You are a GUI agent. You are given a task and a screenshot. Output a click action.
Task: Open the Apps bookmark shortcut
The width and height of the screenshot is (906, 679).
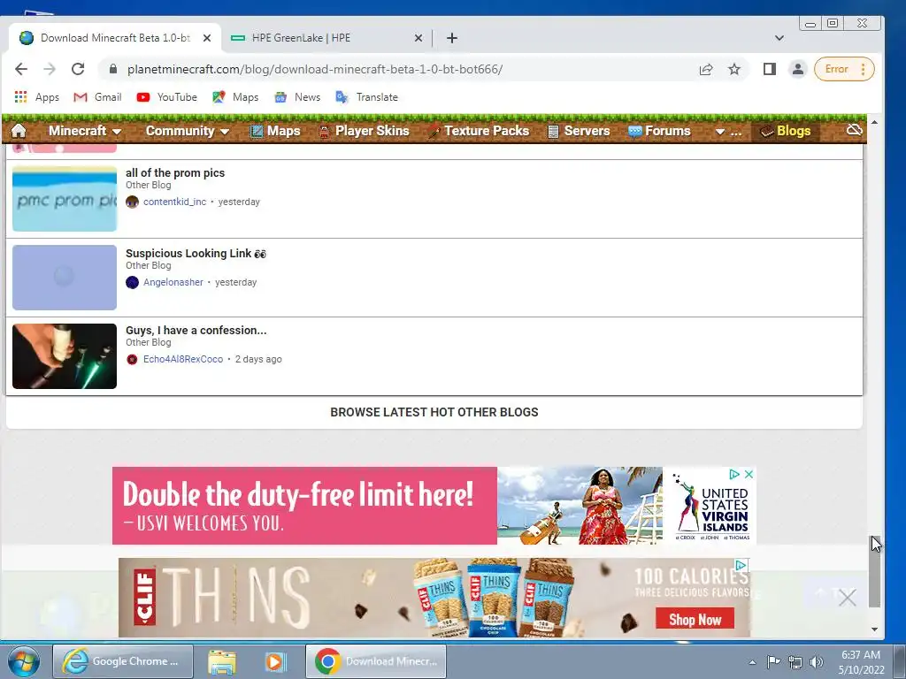click(37, 97)
